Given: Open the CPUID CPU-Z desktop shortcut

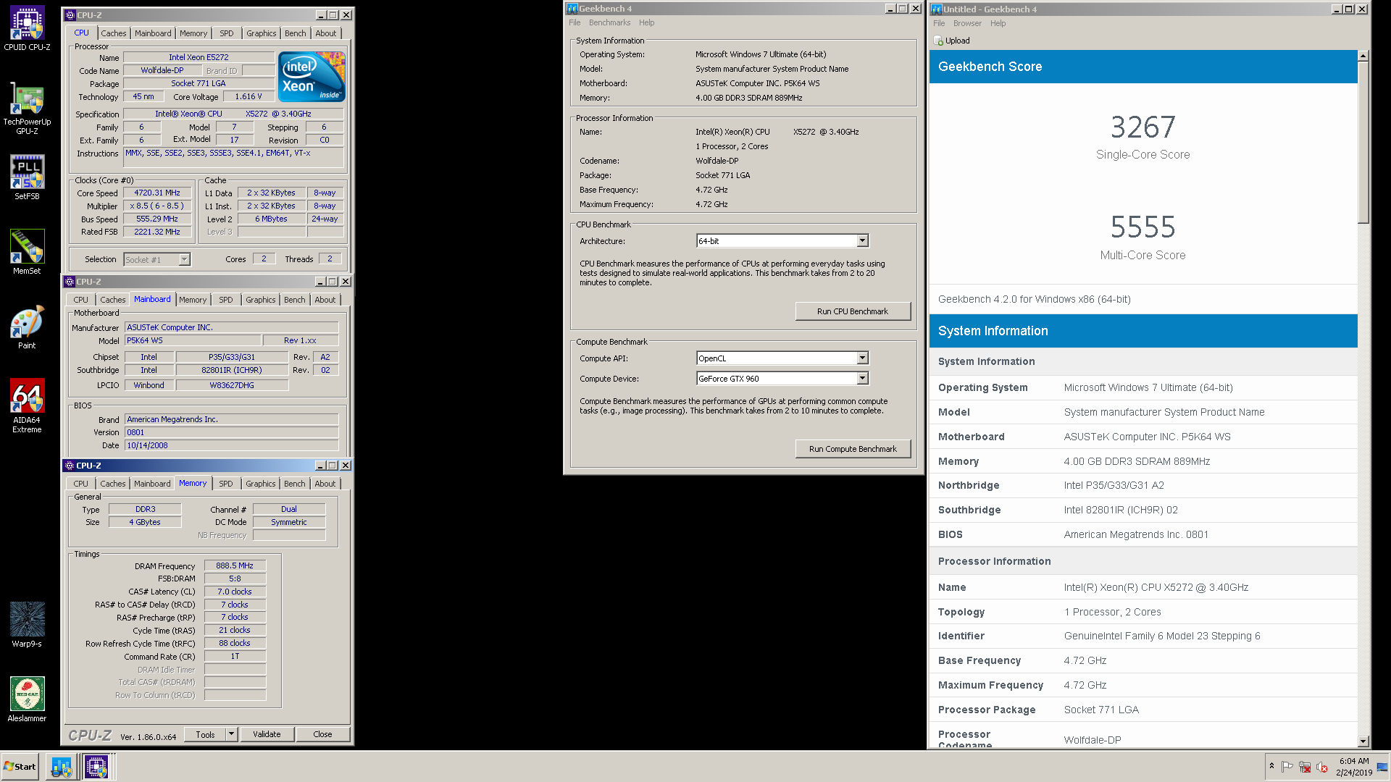Looking at the screenshot, I should (27, 29).
